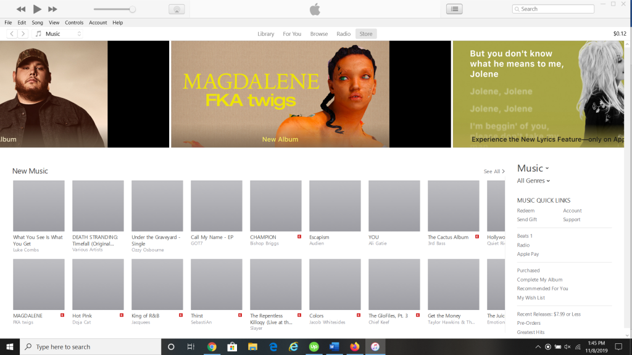
Task: Click the taskbar clock showing 1:45 PM
Action: click(596, 346)
